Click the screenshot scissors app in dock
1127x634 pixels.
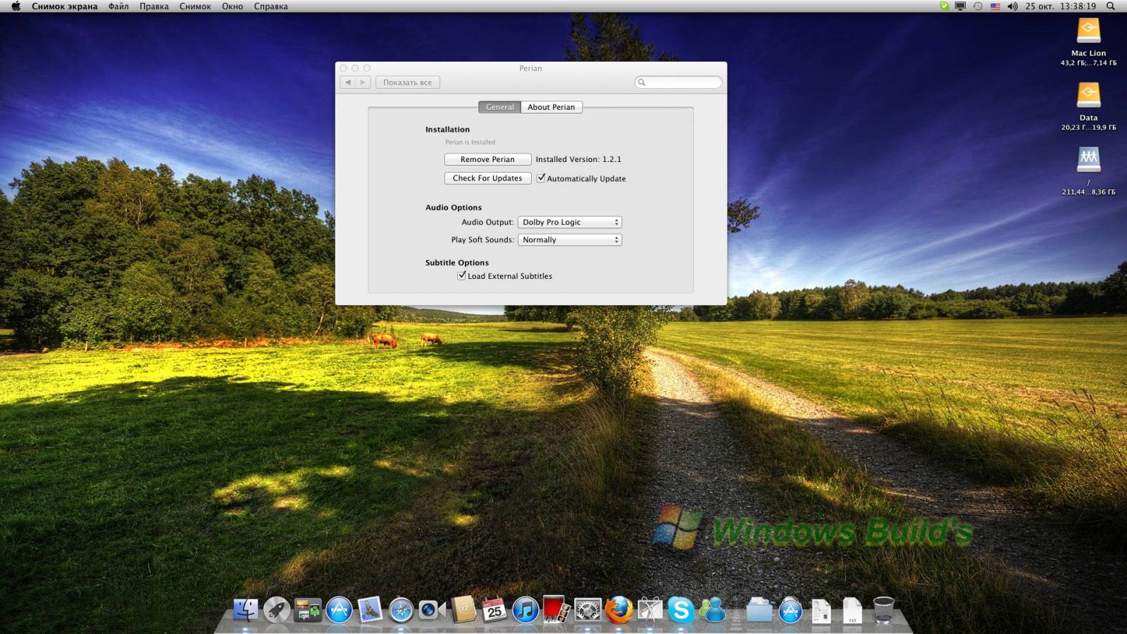tap(650, 610)
